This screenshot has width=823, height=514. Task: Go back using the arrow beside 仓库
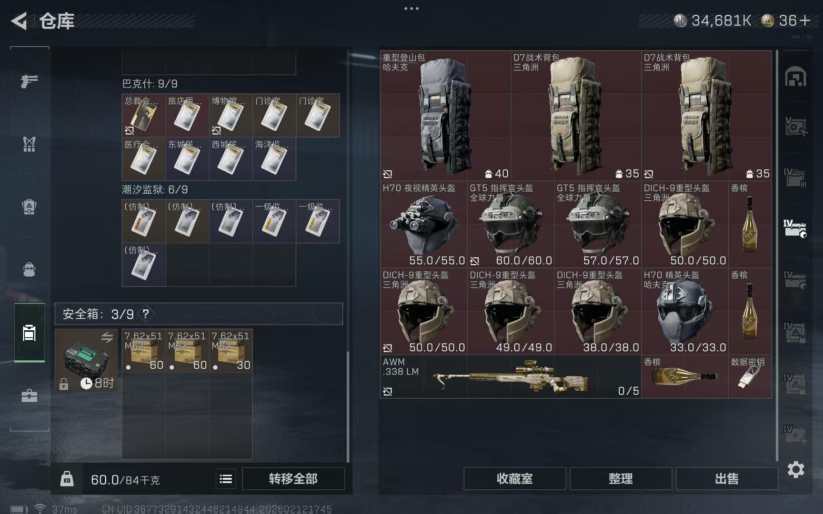[19, 21]
